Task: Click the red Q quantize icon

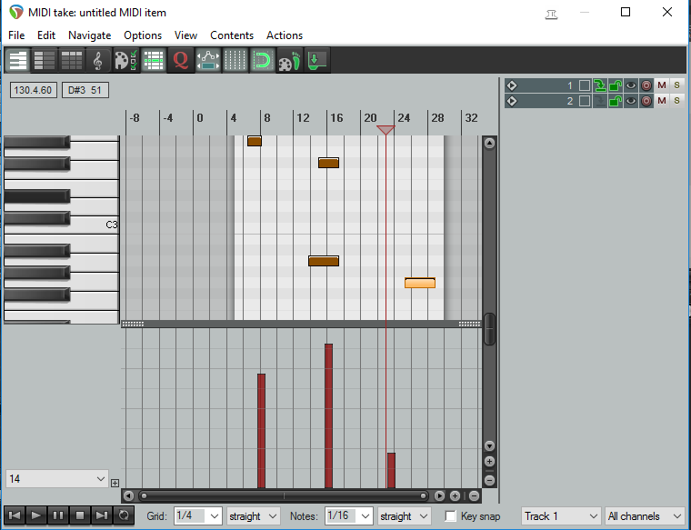Action: click(x=180, y=60)
